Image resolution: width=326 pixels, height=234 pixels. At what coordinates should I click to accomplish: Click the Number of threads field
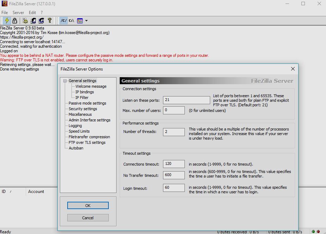(x=174, y=132)
